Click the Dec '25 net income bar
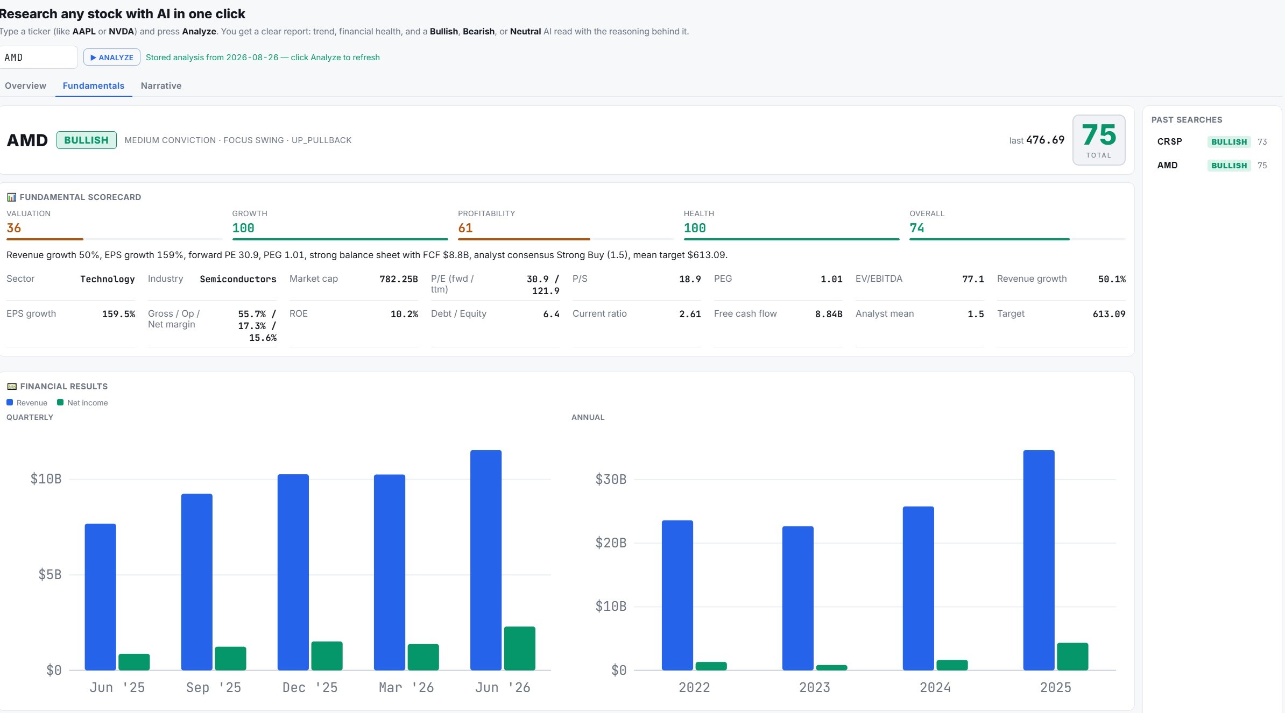The width and height of the screenshot is (1285, 713). point(327,656)
